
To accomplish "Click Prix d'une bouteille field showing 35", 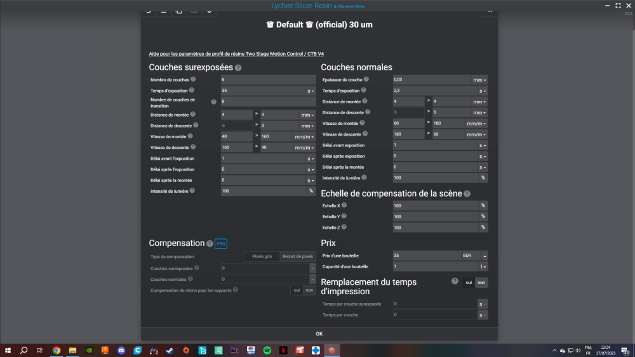I will (x=427, y=256).
